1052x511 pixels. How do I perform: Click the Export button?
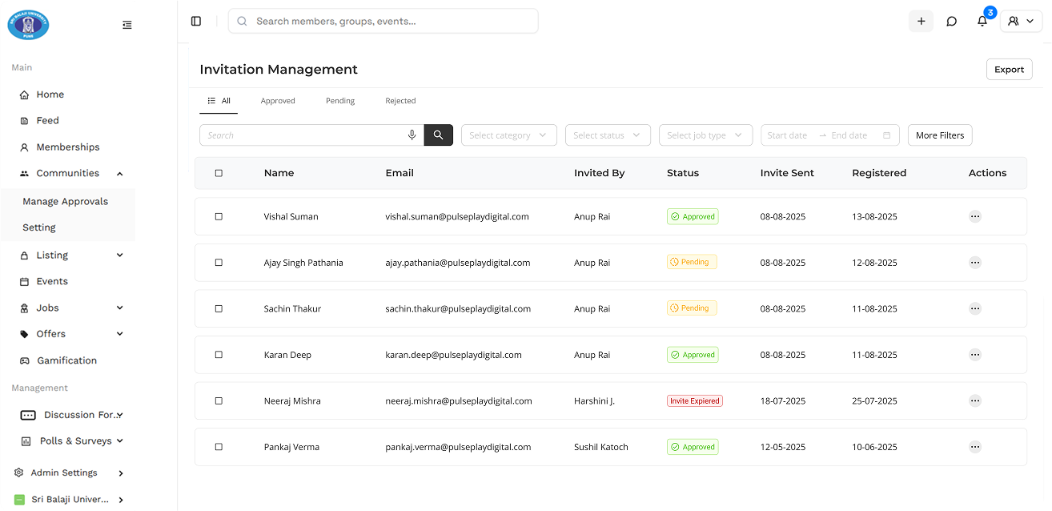pos(1009,70)
